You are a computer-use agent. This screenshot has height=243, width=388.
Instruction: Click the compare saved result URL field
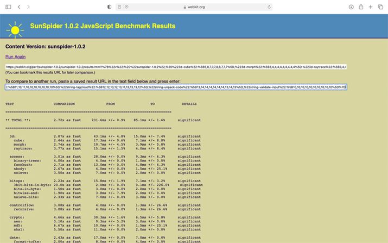[x=176, y=87]
